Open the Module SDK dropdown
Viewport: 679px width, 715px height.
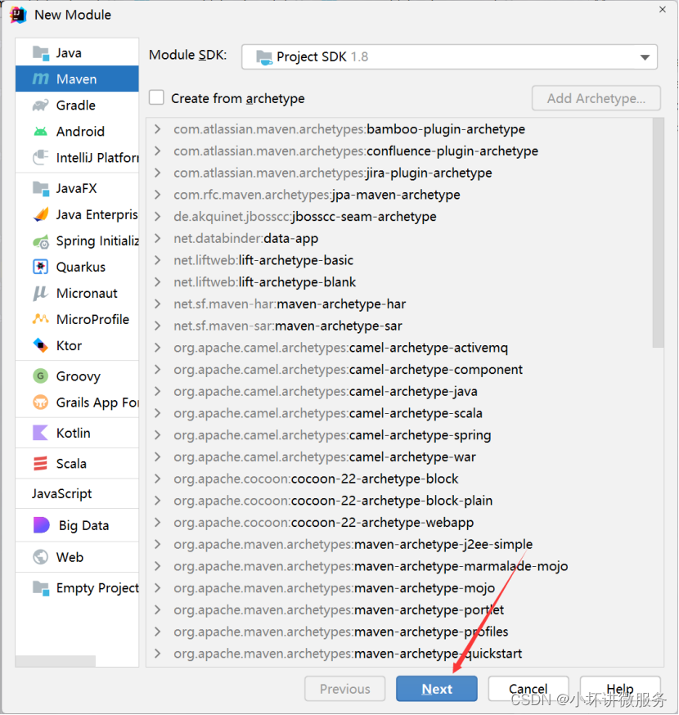[x=449, y=56]
